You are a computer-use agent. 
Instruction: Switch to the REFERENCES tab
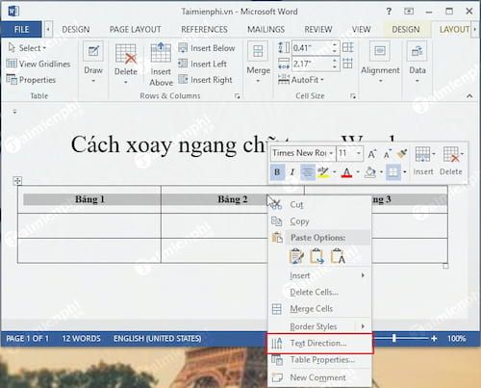click(204, 30)
